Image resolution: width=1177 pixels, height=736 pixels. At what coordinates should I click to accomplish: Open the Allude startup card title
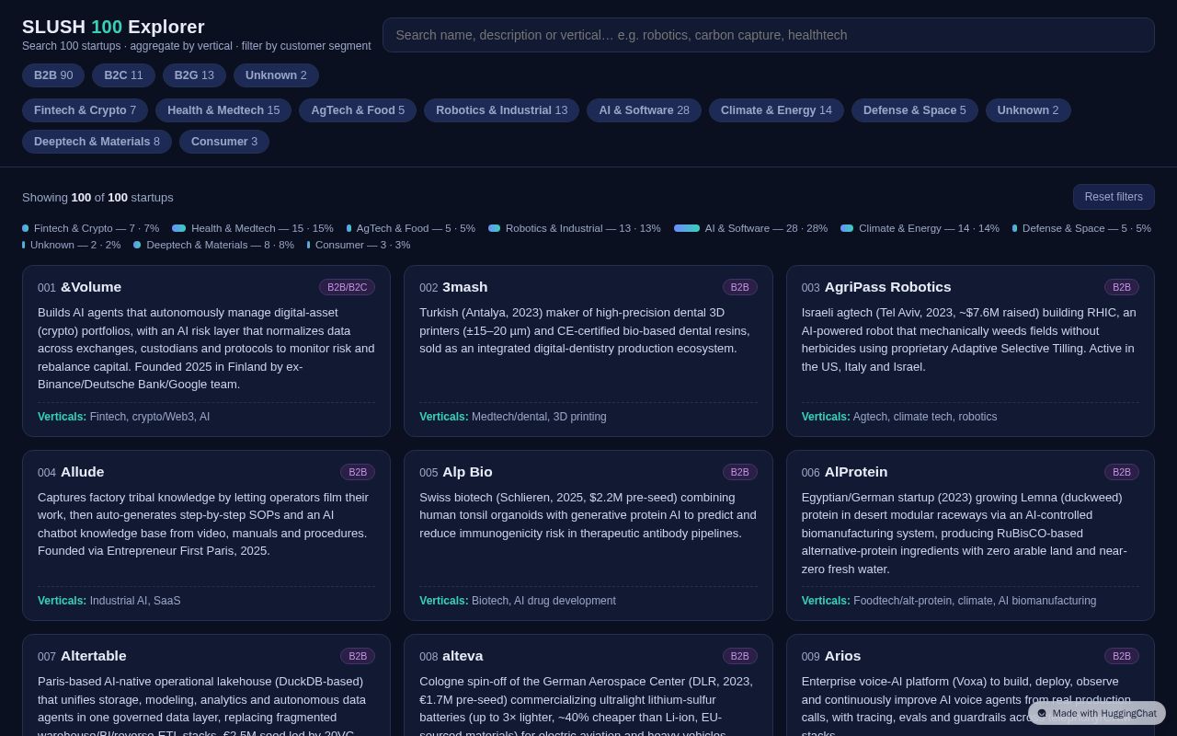pos(83,472)
